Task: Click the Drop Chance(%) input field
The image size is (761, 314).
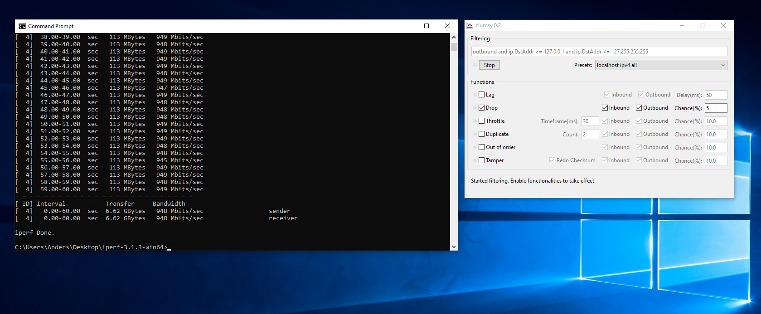Action: pos(716,108)
